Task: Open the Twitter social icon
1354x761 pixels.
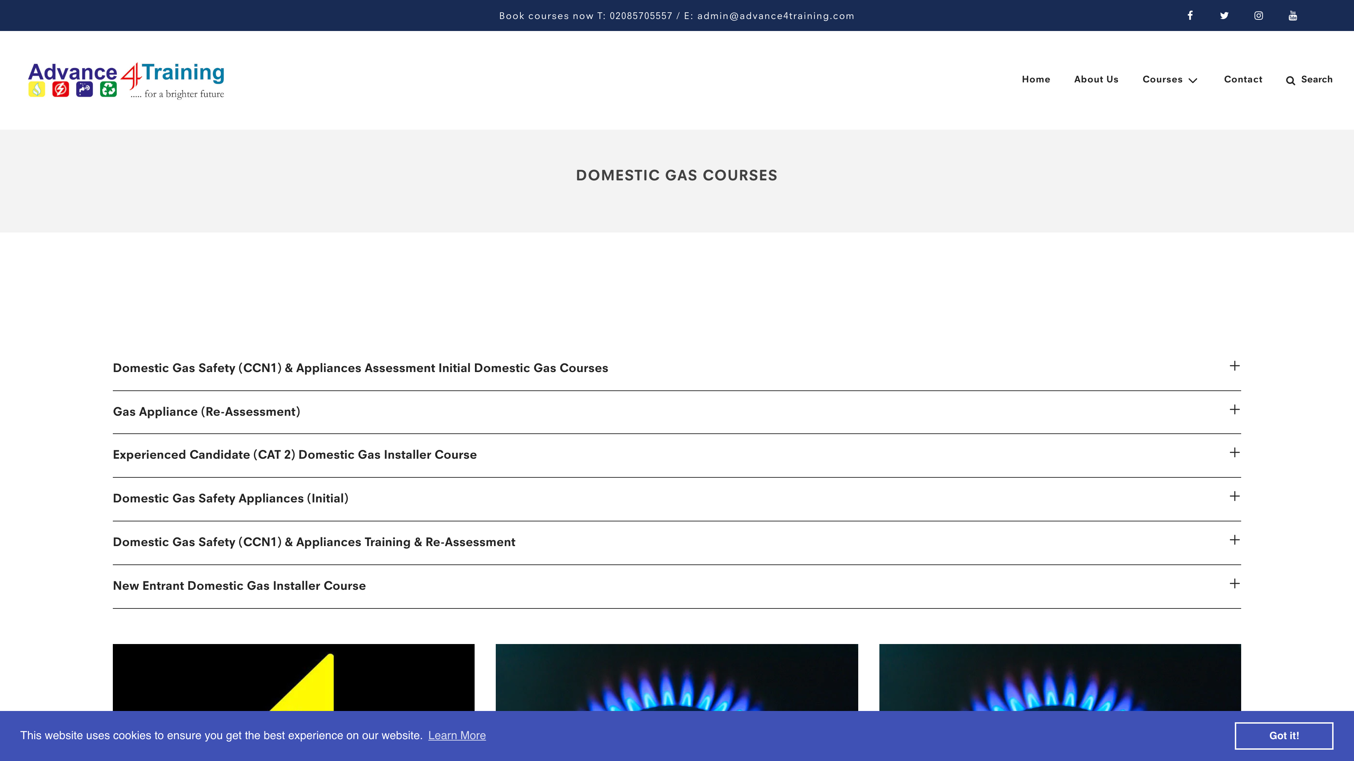Action: pyautogui.click(x=1224, y=15)
